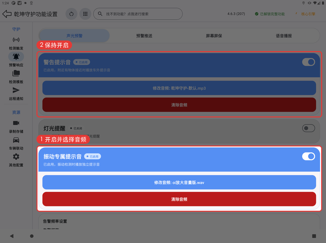Open the grid menu icon
Image resolution: width=326 pixels, height=243 pixels.
pos(85,14)
